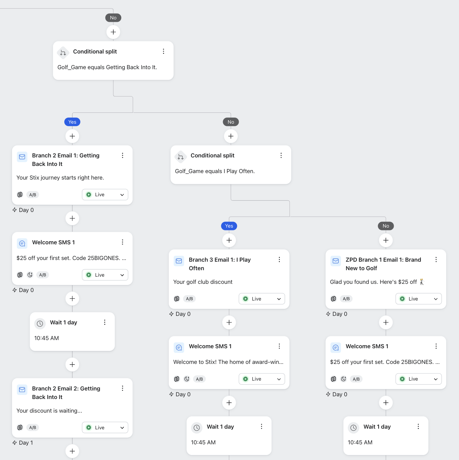Add step between Branch 2 Email 1 and SMS
Screen dimensions: 459x460
[72, 218]
